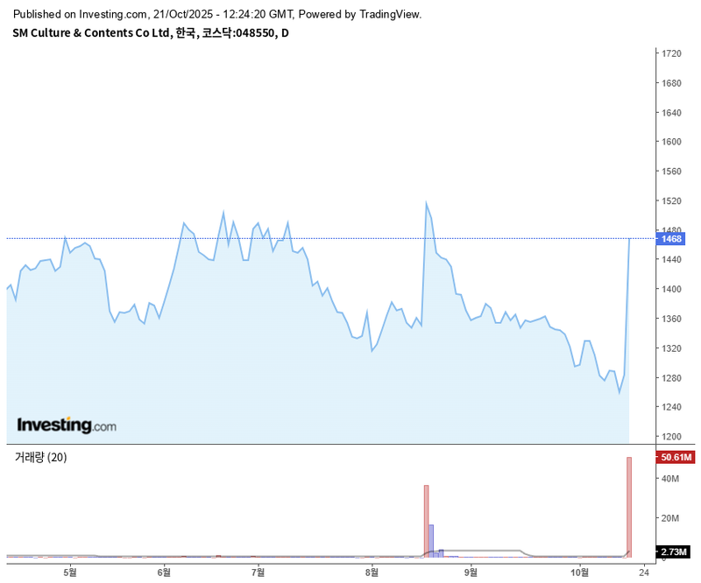Click the red 50.61M volume tag

click(x=676, y=457)
